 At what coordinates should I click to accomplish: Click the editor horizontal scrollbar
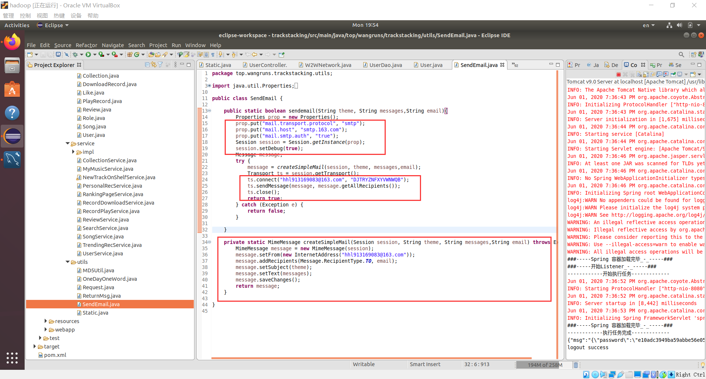[x=371, y=358]
